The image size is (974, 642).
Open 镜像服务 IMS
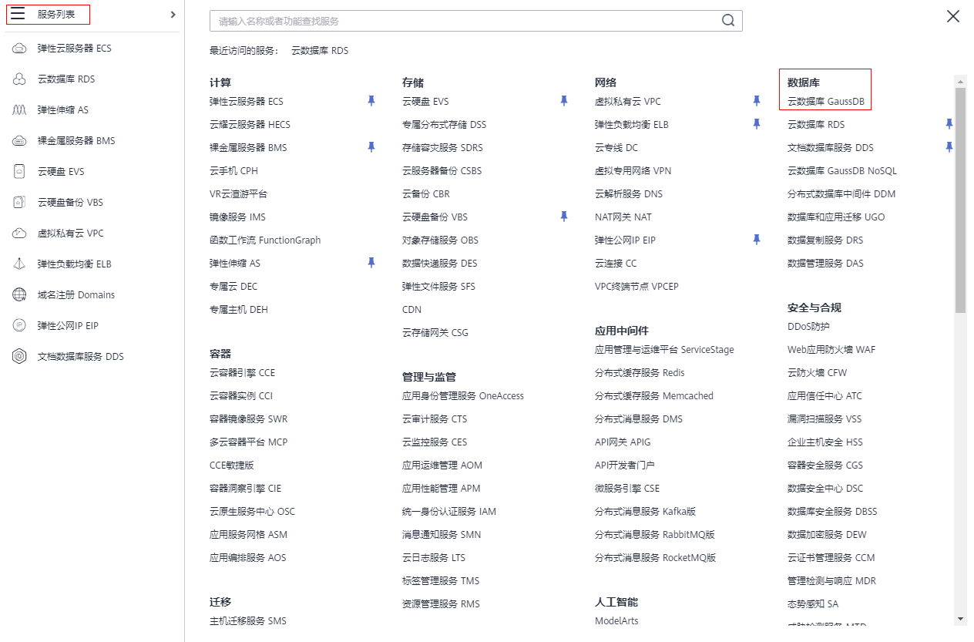[x=237, y=217]
